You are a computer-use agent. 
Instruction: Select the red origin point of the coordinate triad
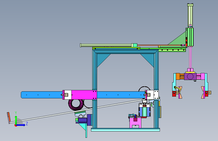click(16, 125)
